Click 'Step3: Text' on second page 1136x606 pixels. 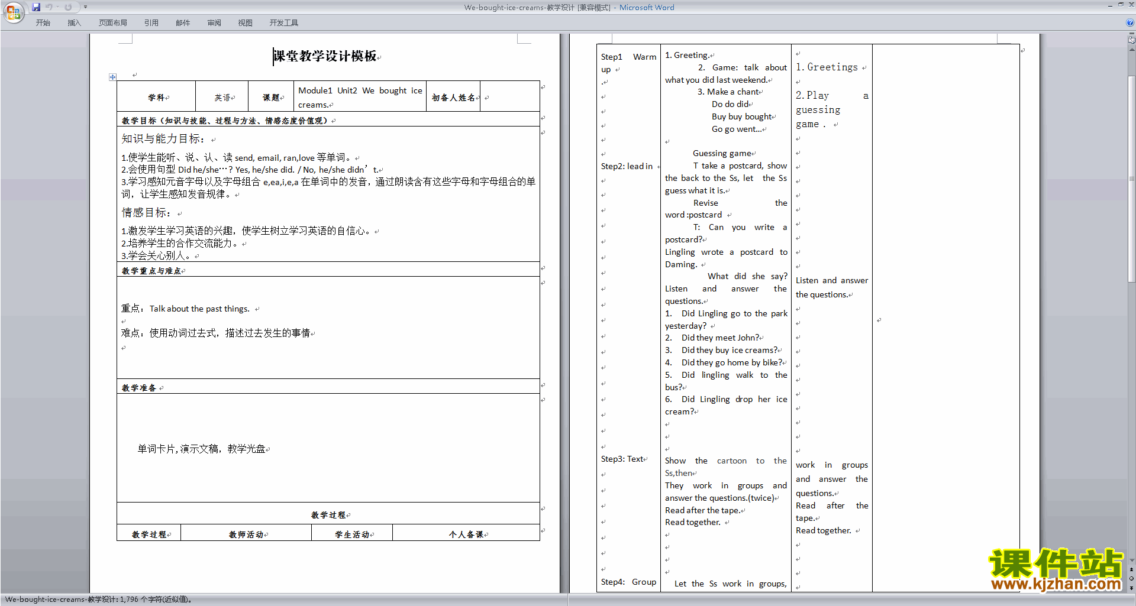[x=622, y=459]
